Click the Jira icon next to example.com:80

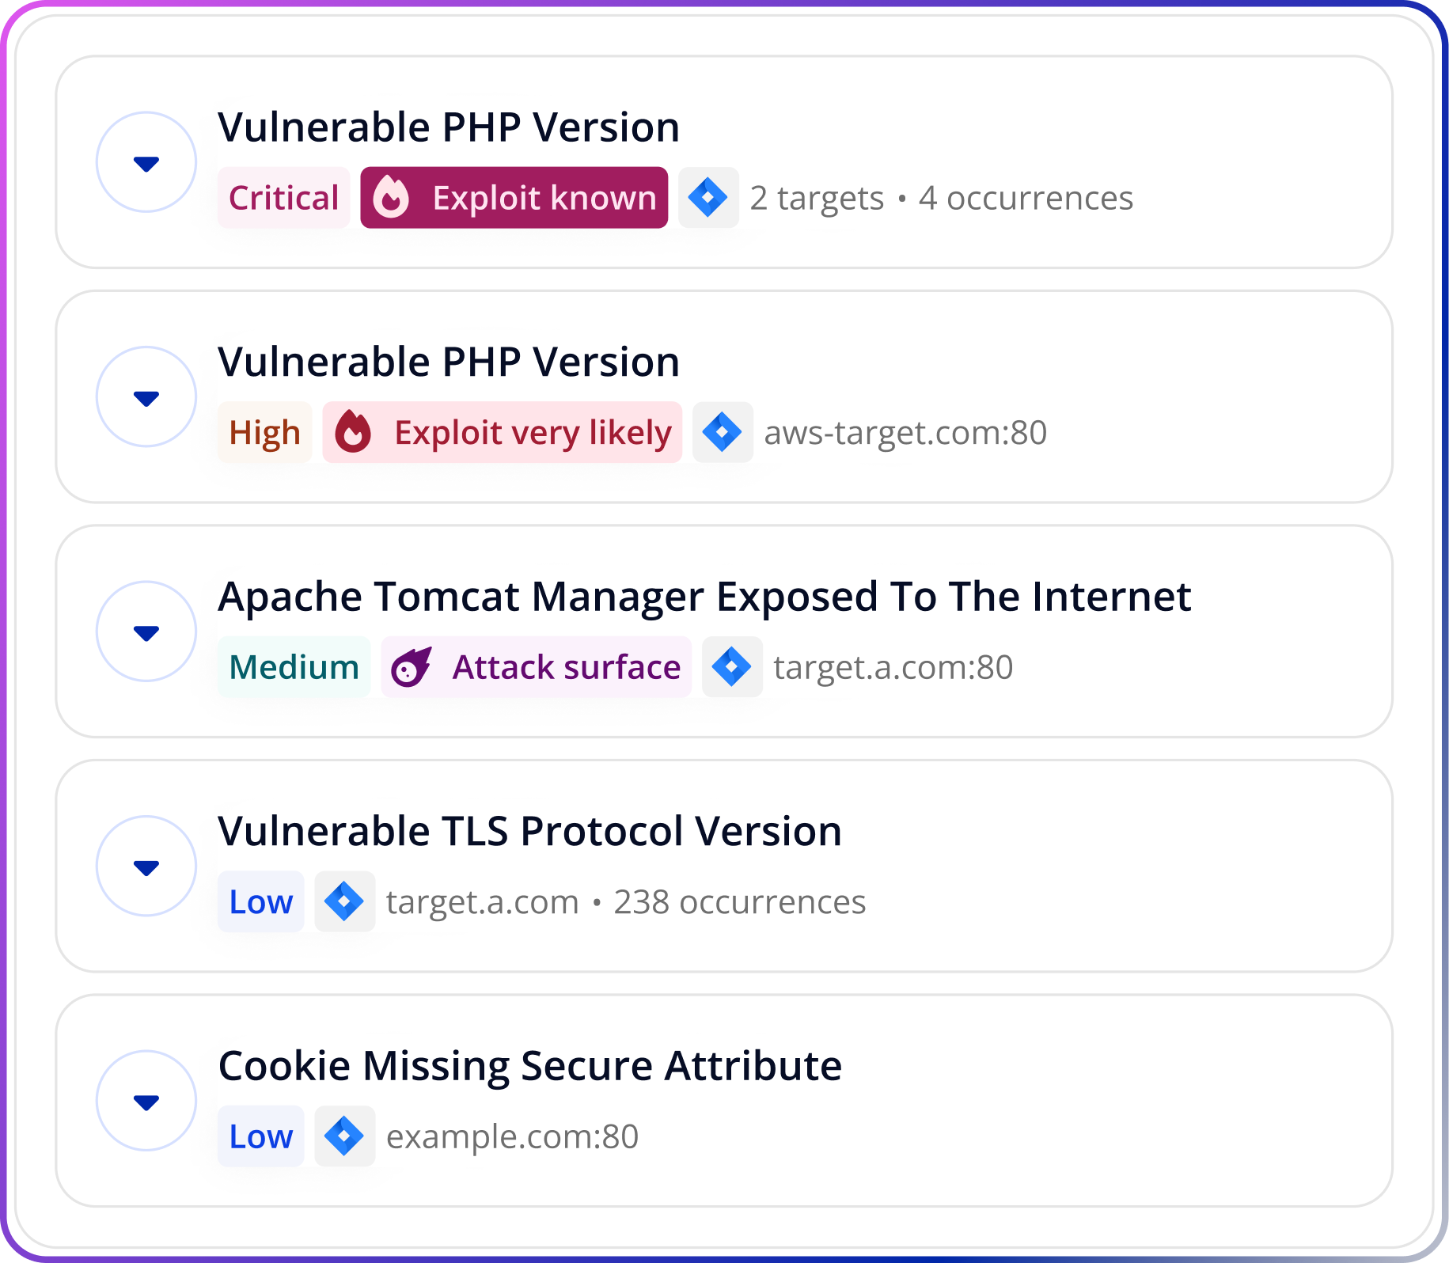pos(344,1136)
